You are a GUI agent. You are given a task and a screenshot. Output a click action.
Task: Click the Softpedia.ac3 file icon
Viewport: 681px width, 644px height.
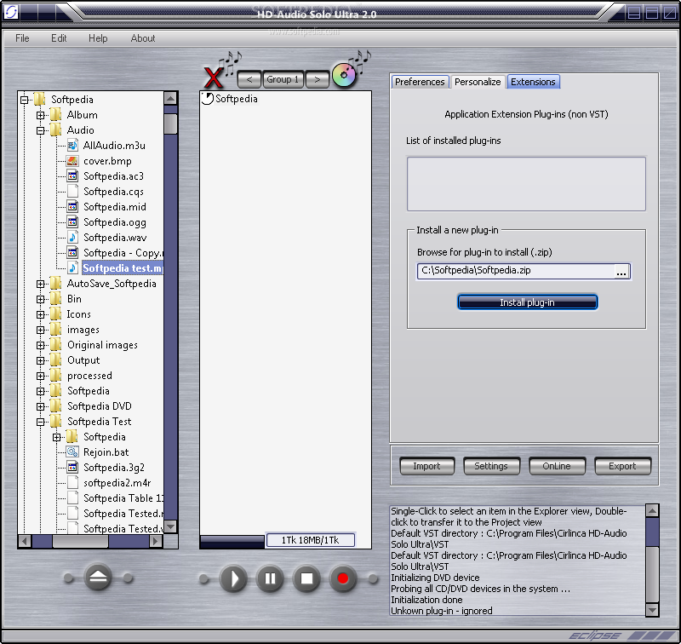pyautogui.click(x=72, y=176)
